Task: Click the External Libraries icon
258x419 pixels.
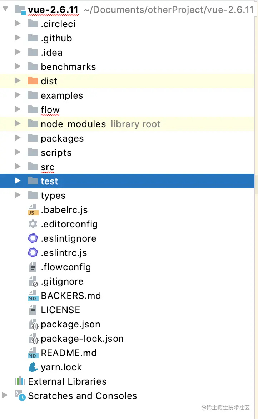Action: pos(20,381)
